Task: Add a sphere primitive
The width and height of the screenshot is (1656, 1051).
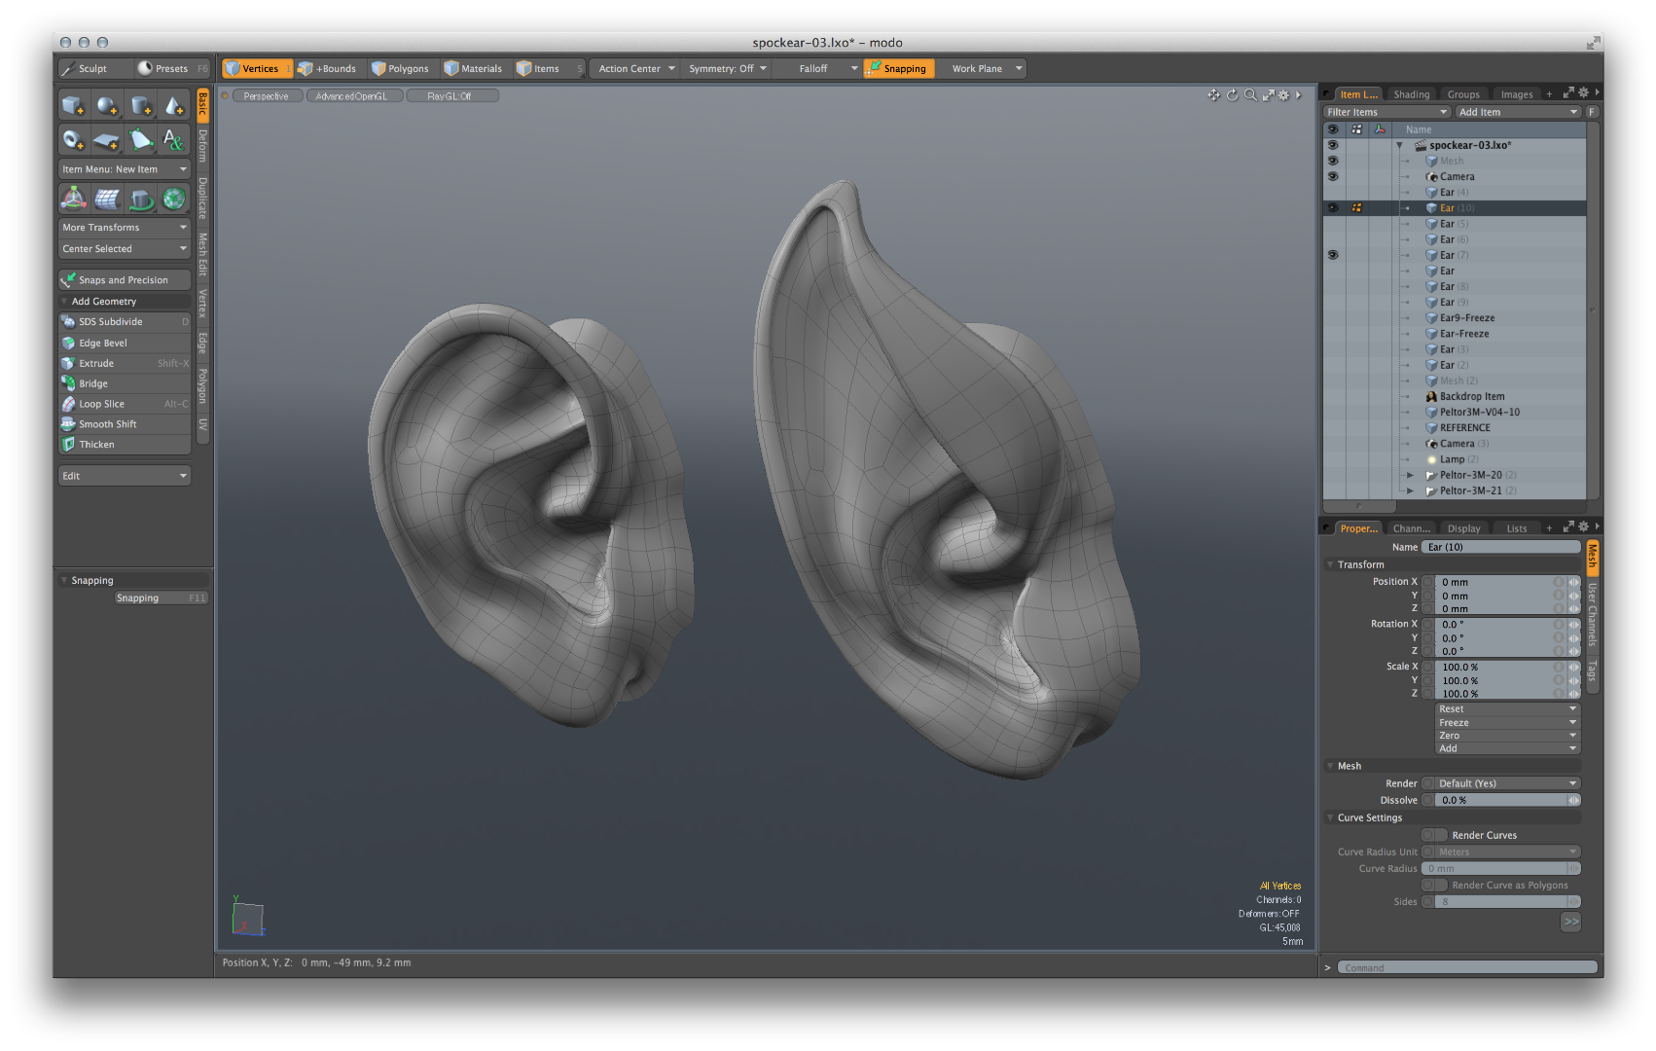Action: coord(107,106)
